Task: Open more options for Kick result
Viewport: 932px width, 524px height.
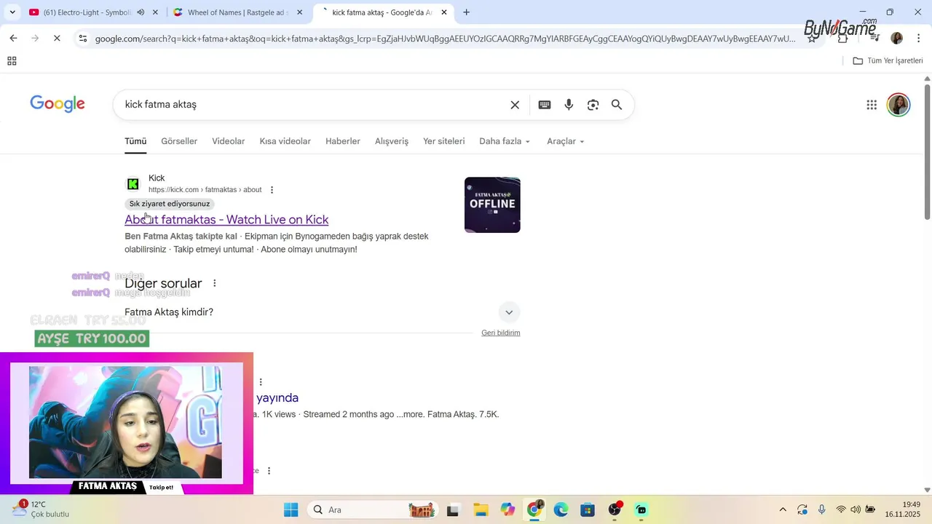Action: 272,190
